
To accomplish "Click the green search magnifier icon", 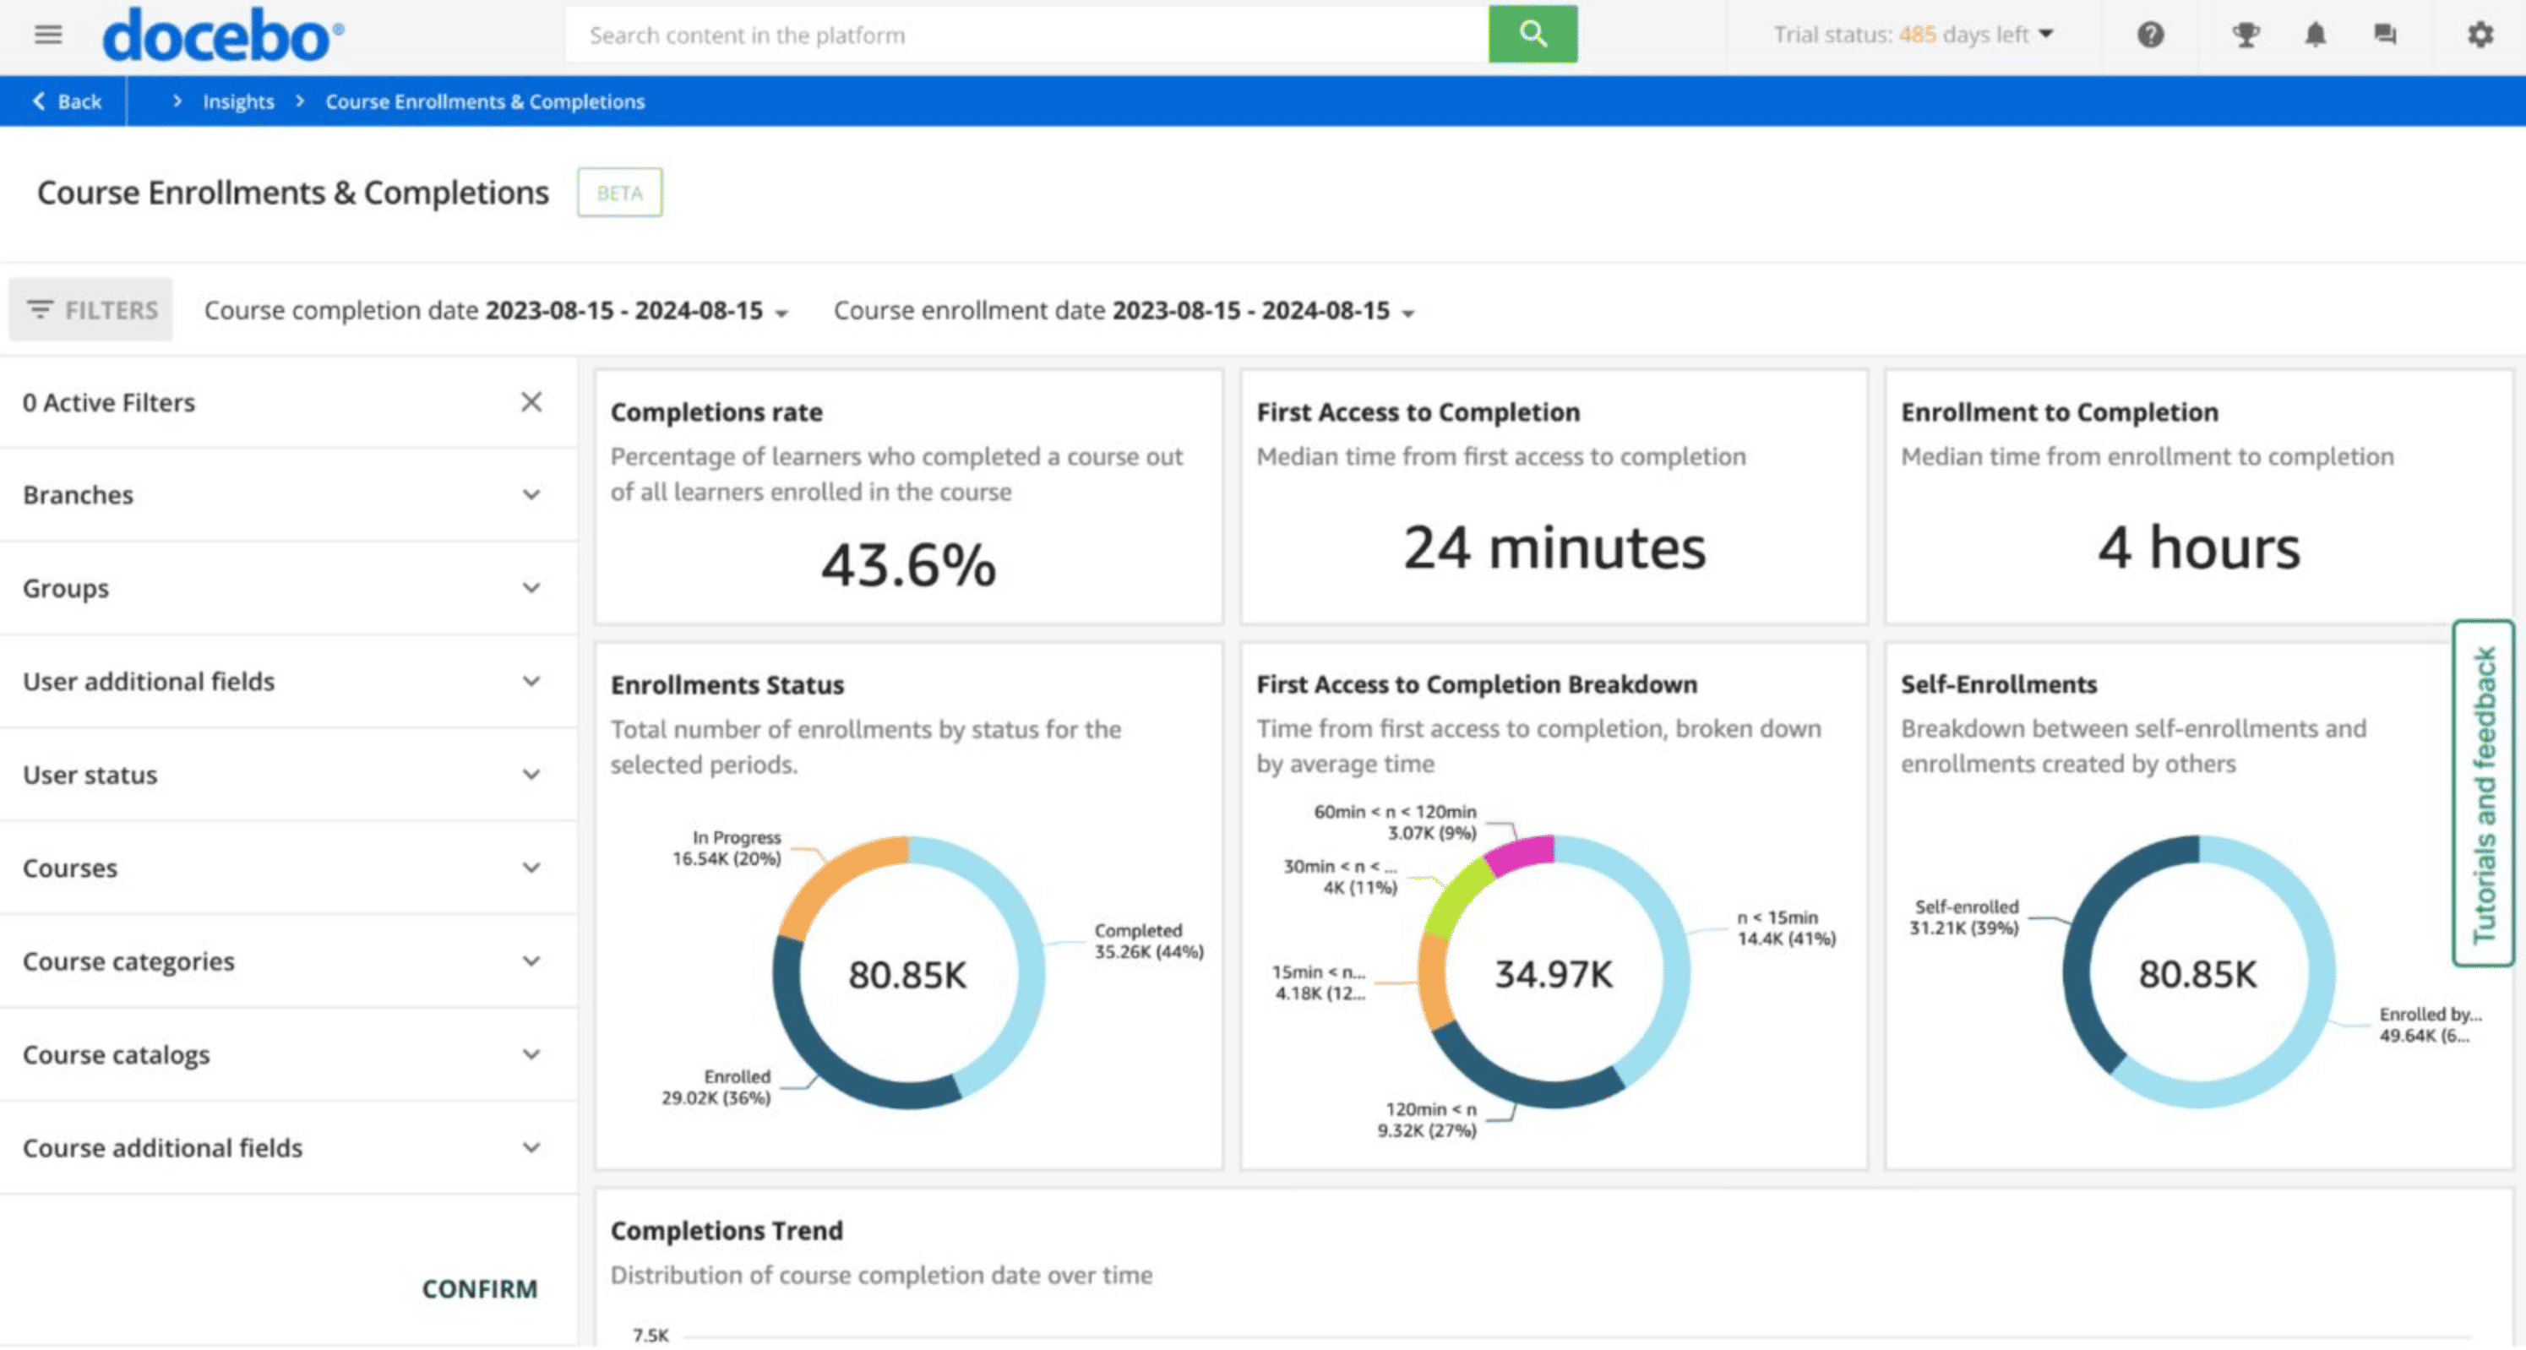I will [1532, 35].
